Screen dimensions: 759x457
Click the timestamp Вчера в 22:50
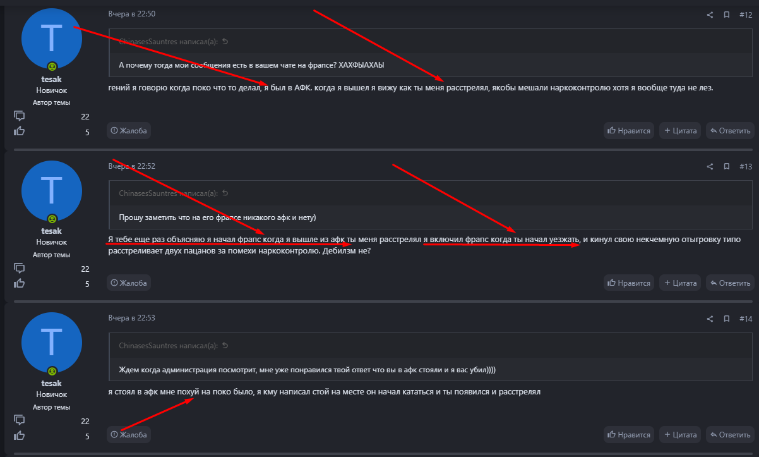coord(131,13)
